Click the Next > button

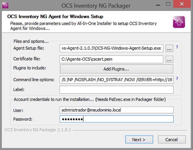tap(139, 140)
